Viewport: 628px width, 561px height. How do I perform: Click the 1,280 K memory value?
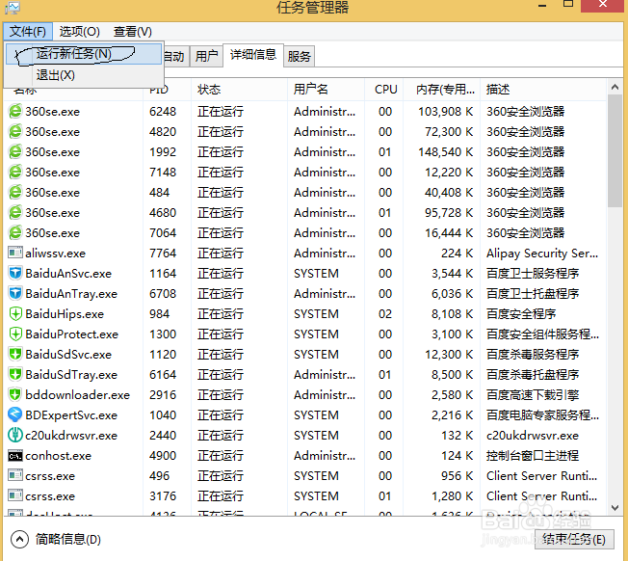(x=452, y=496)
